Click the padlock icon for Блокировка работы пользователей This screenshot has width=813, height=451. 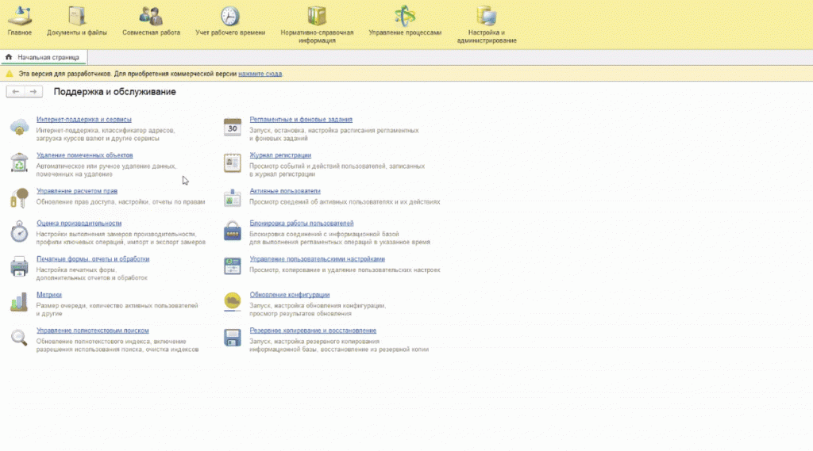click(x=233, y=231)
